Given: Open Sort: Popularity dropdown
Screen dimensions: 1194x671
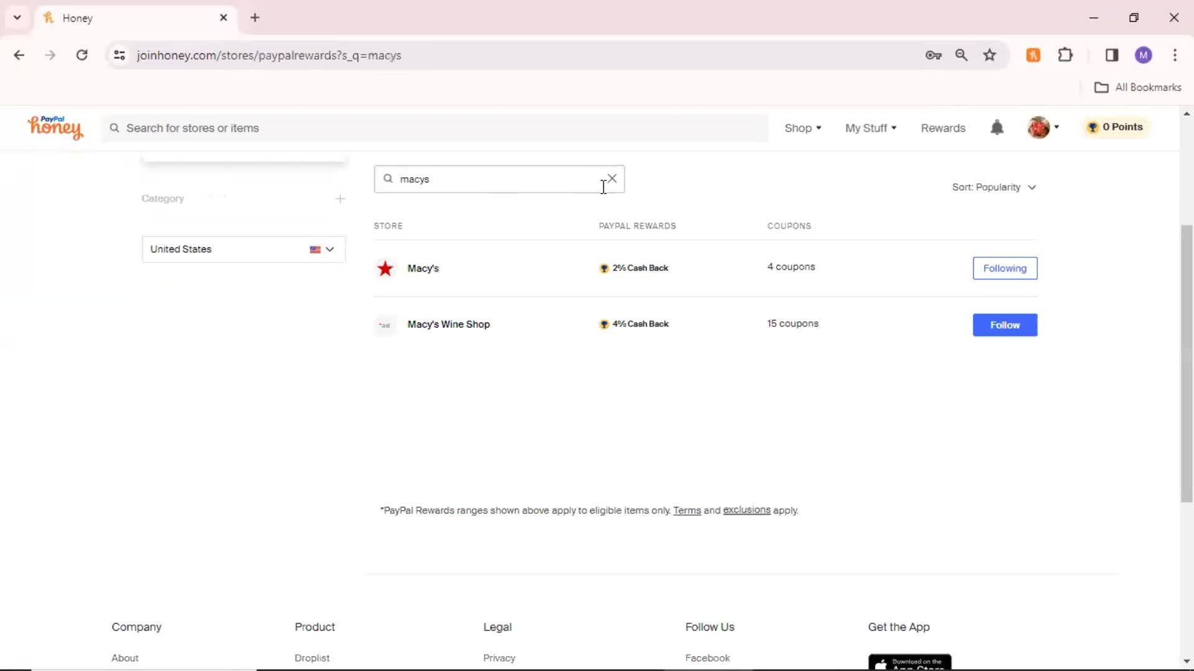Looking at the screenshot, I should (x=994, y=187).
